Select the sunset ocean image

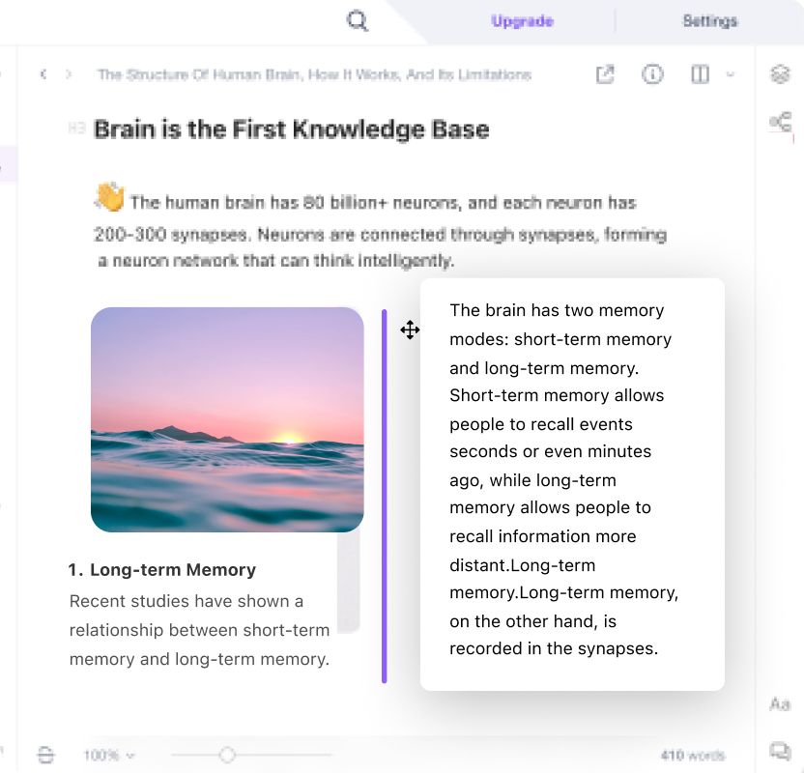pos(227,419)
